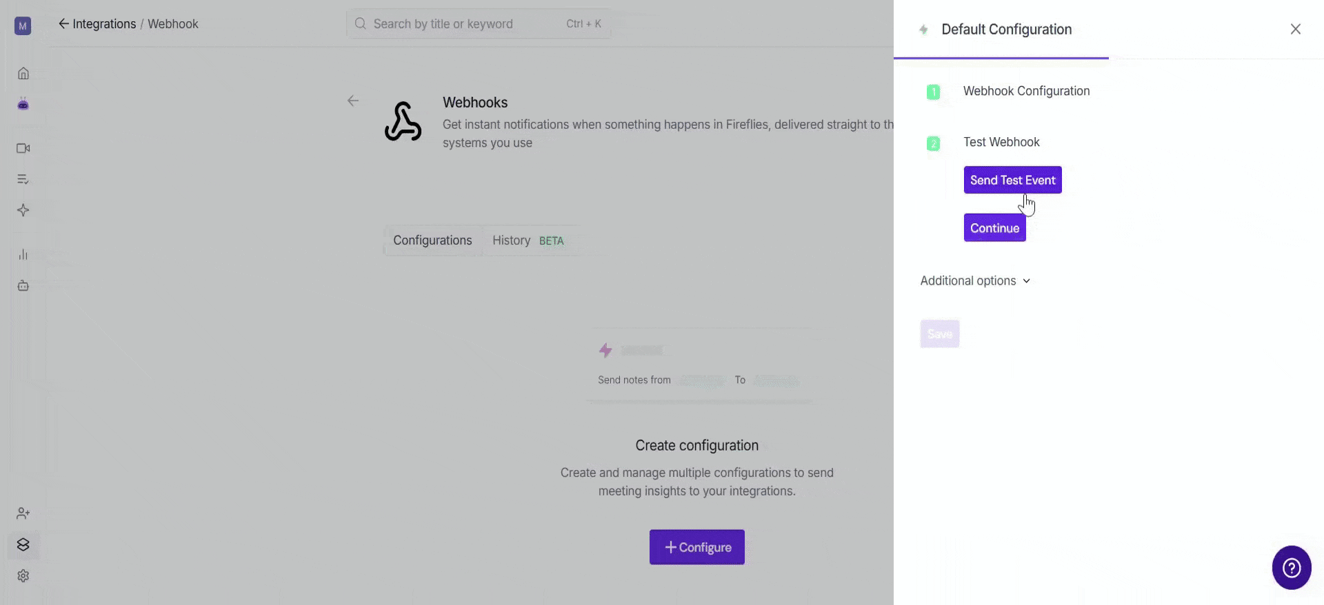Open the video meetings icon in sidebar
The width and height of the screenshot is (1324, 605).
tap(23, 148)
